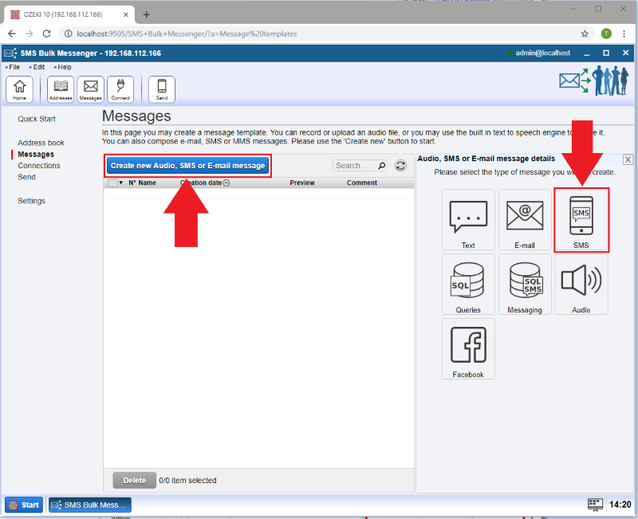
Task: Choose the Text message type icon
Action: click(468, 219)
